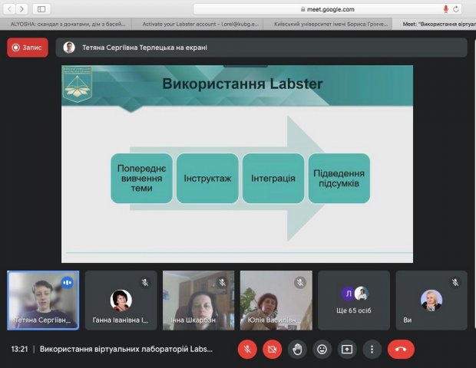Turn on the camera in the call bar
This screenshot has width=476, height=368.
tap(272, 349)
